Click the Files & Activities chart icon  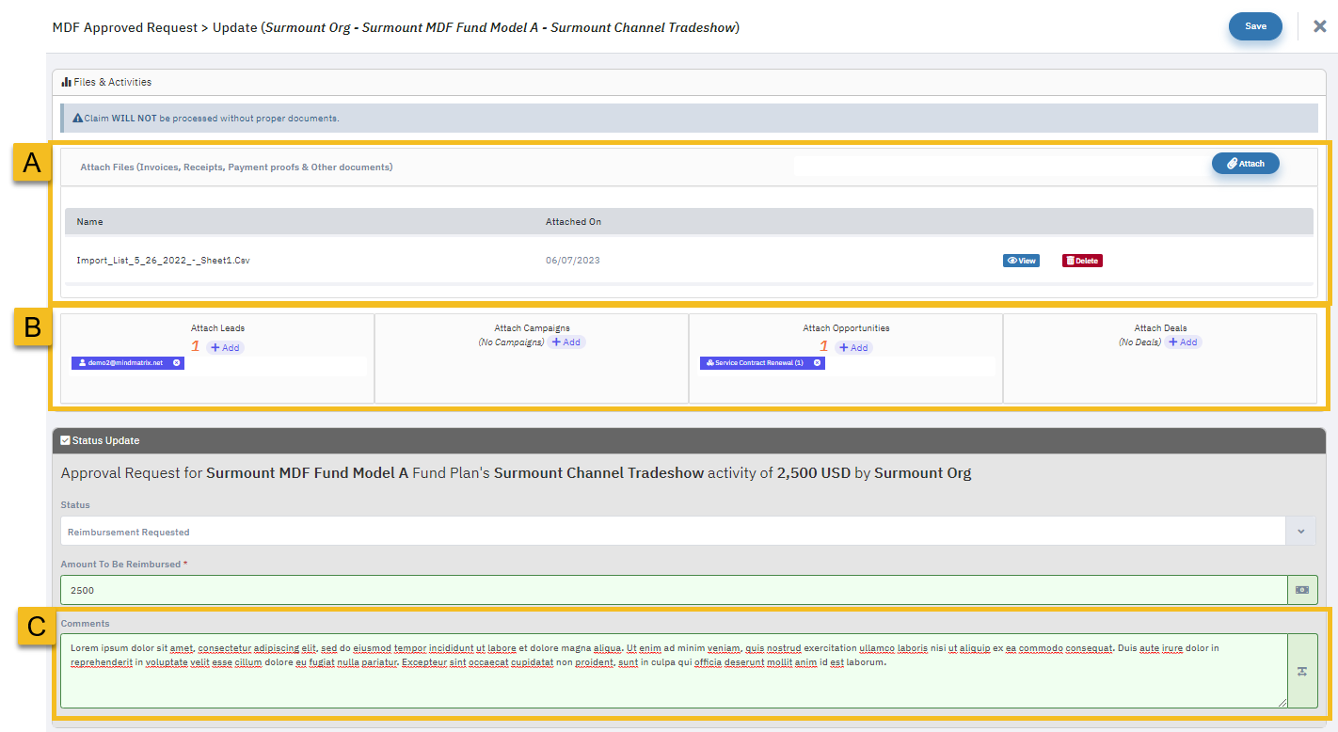[x=67, y=82]
